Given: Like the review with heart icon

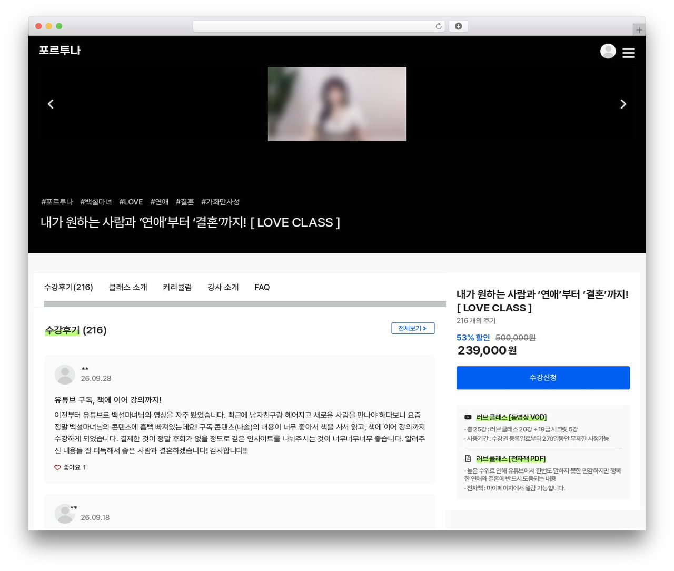Looking at the screenshot, I should (x=57, y=467).
